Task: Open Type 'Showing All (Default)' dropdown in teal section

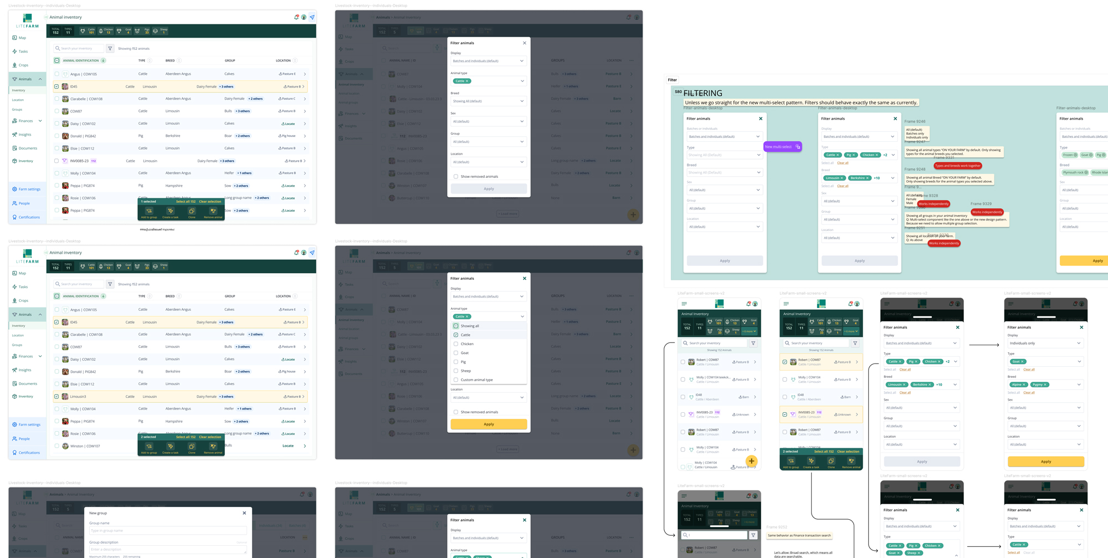Action: click(x=725, y=155)
